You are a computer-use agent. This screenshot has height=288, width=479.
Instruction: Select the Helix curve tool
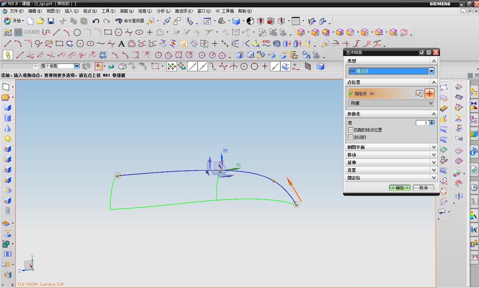pyautogui.click(x=277, y=44)
